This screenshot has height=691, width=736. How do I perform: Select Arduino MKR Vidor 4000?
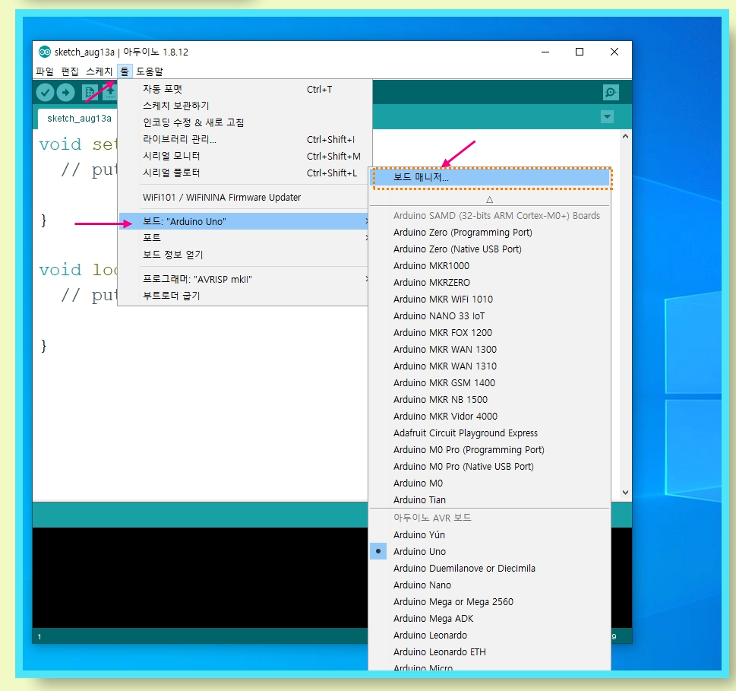[x=490, y=417]
